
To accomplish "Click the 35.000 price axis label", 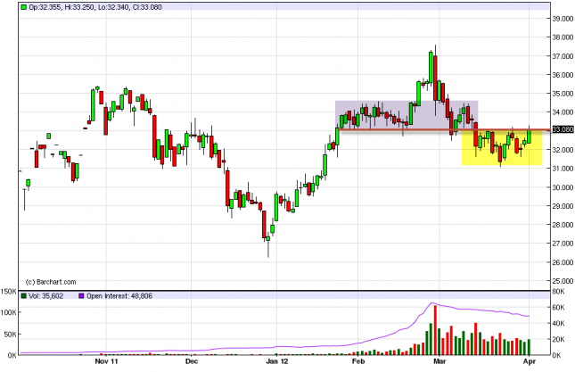I will pos(563,94).
